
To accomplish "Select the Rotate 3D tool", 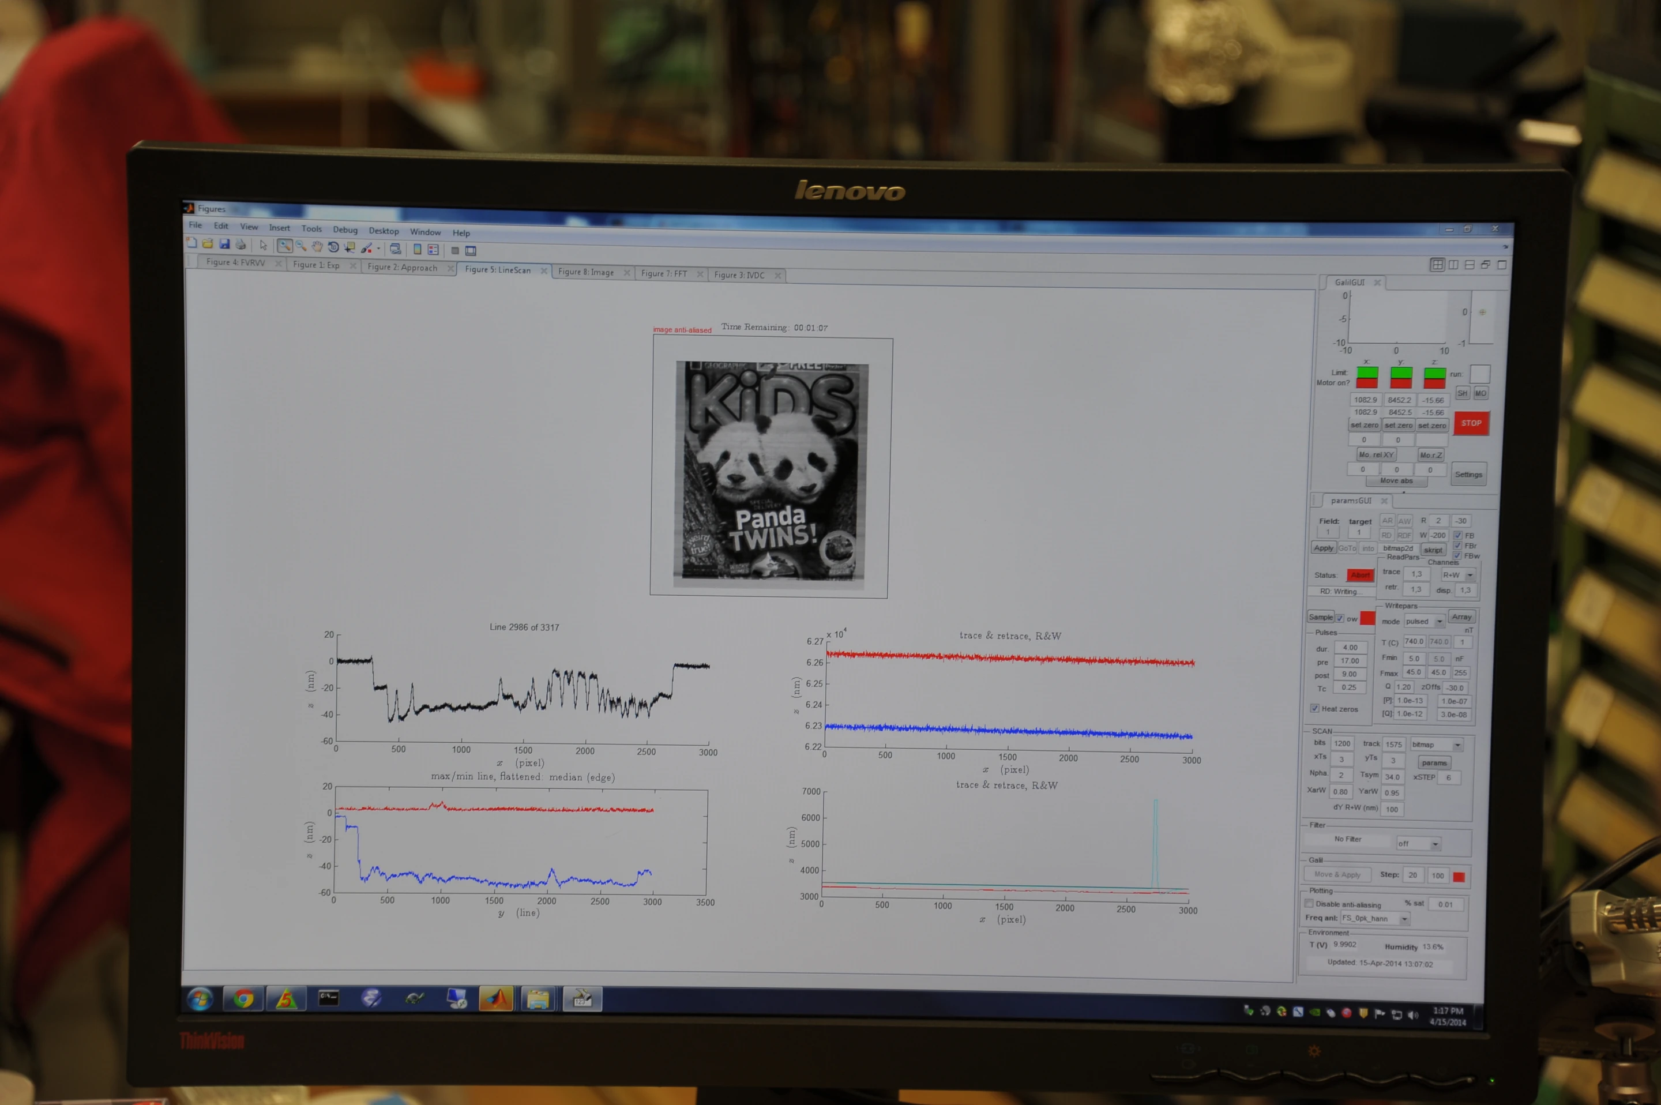I will pyautogui.click(x=333, y=247).
